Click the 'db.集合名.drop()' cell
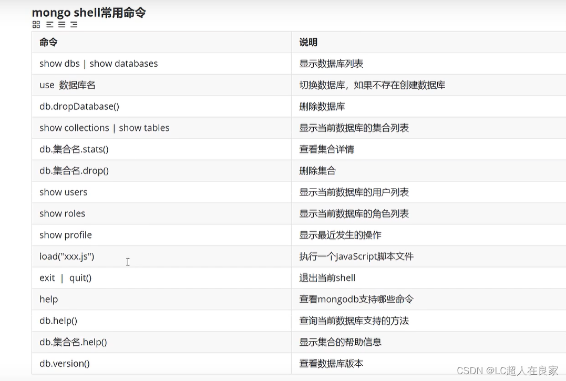Viewport: 566px width, 381px height. tap(162, 171)
